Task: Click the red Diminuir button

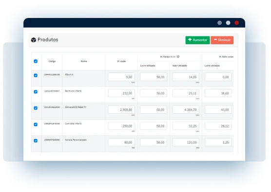Action: (x=222, y=40)
